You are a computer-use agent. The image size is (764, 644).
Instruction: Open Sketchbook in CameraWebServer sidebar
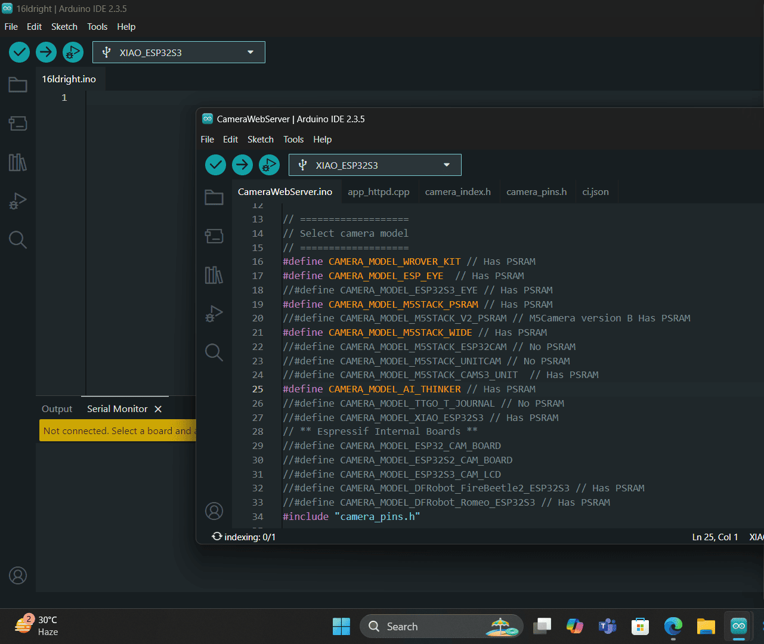(x=214, y=197)
